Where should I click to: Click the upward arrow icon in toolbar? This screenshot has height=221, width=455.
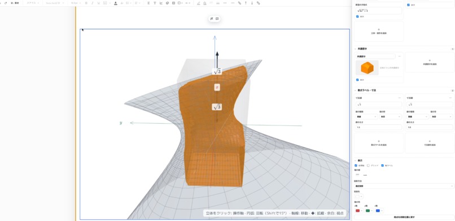(x=246, y=3)
